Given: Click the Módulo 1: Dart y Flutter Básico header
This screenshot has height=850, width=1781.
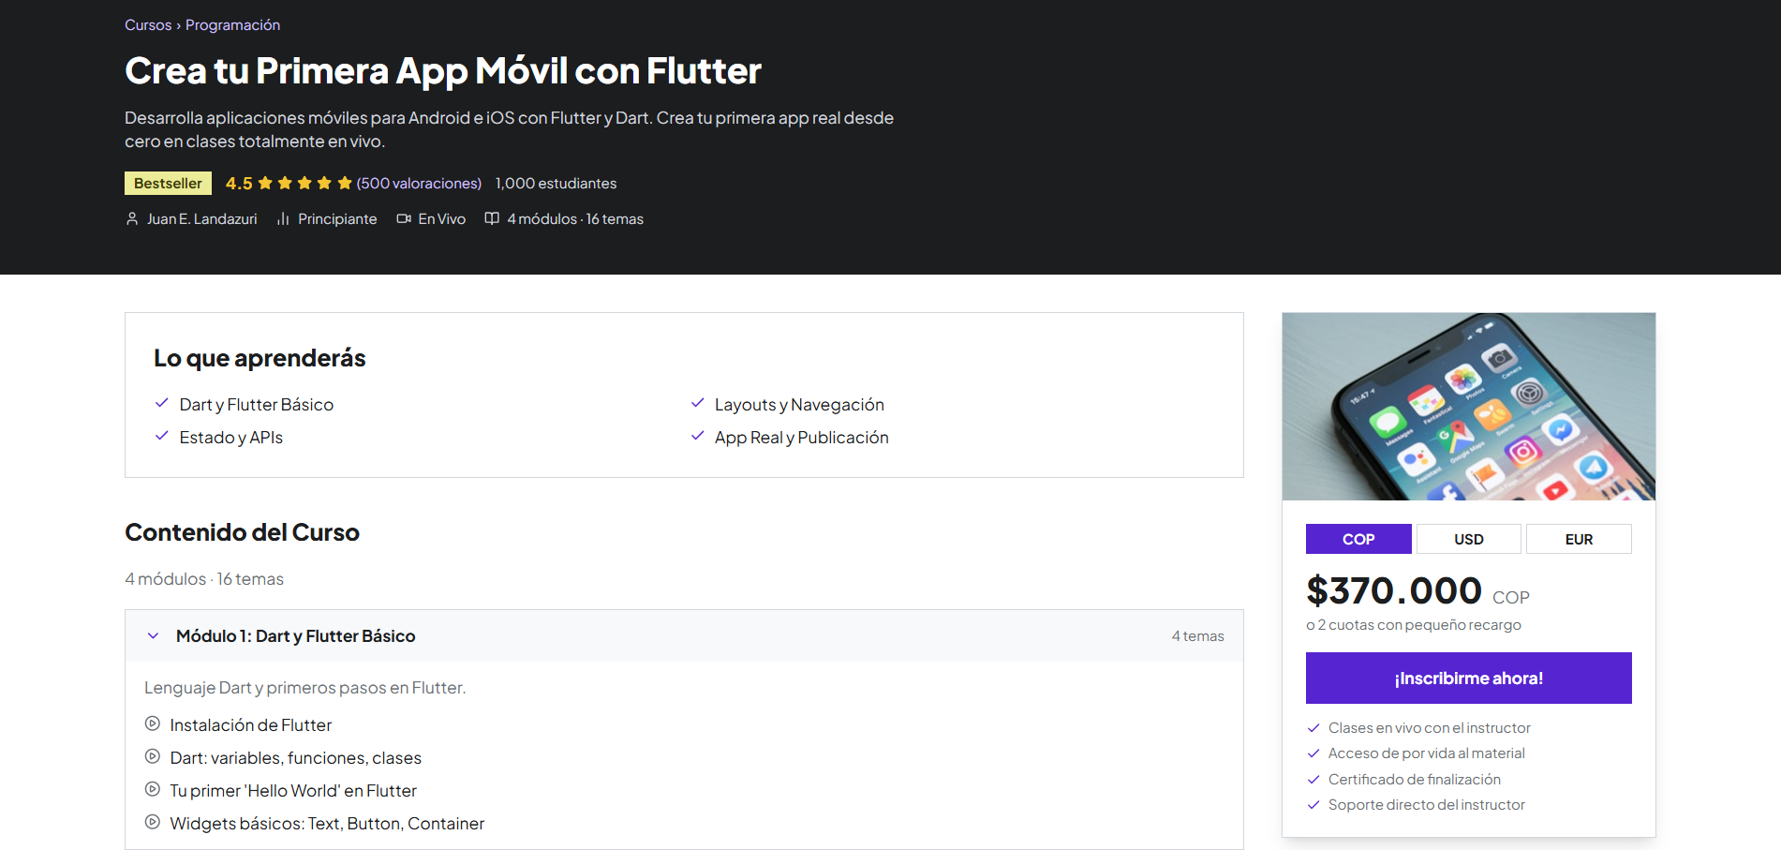Looking at the screenshot, I should [x=684, y=636].
